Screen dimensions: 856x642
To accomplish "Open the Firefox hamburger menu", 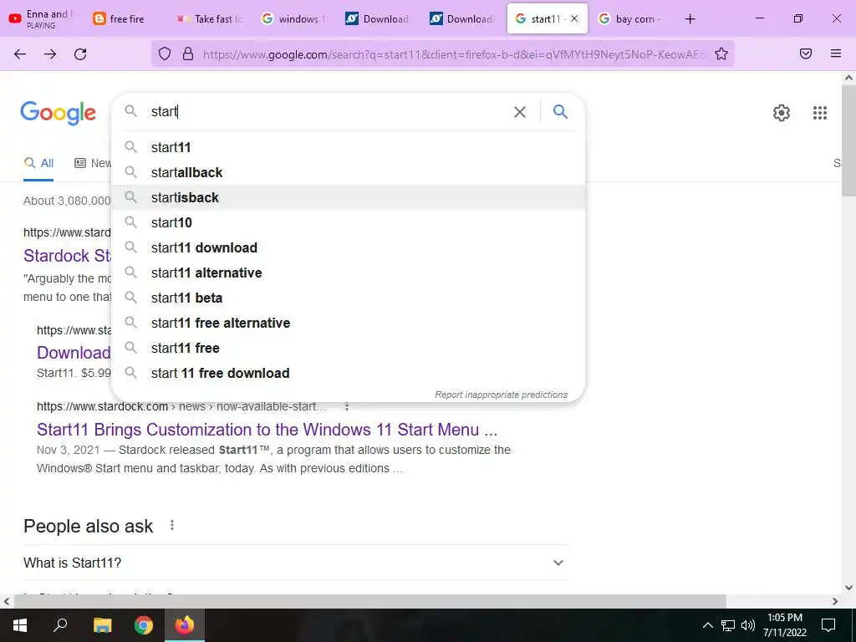I will (x=836, y=53).
